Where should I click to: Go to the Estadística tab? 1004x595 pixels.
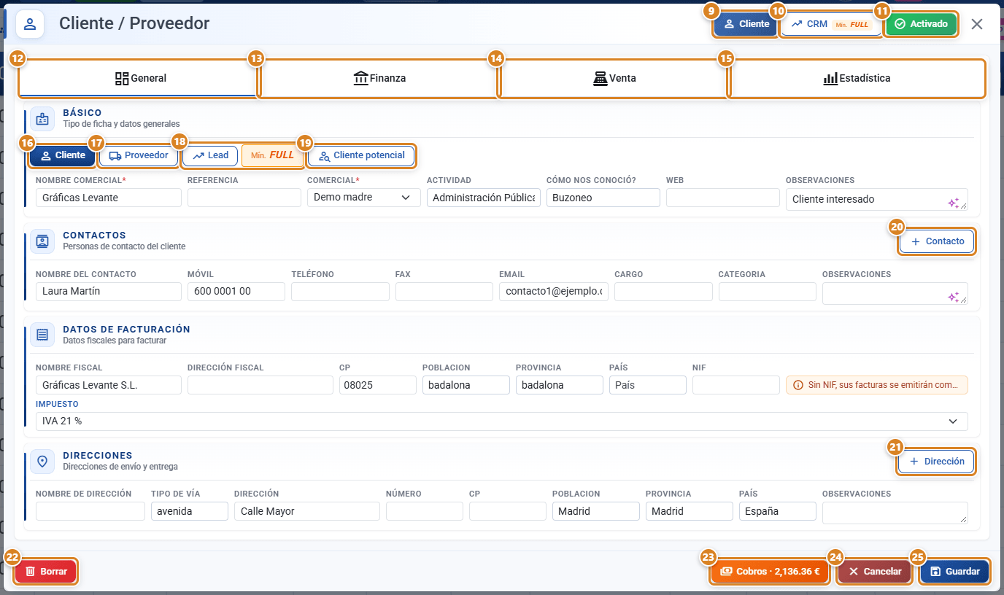[x=857, y=78]
